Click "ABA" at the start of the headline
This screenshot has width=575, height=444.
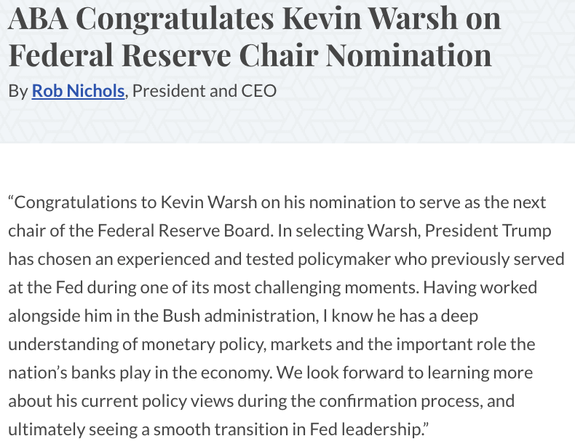coord(36,19)
